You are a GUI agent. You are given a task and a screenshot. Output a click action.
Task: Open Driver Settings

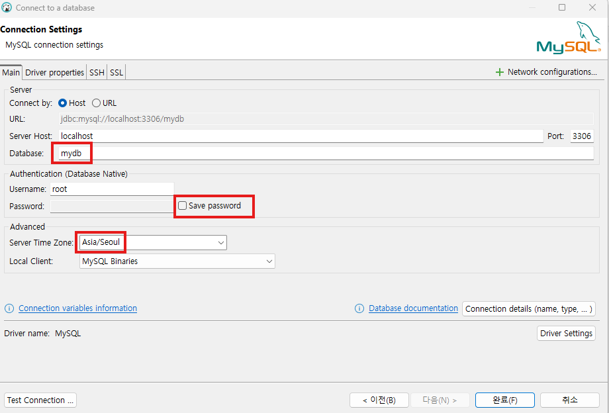[x=566, y=334]
